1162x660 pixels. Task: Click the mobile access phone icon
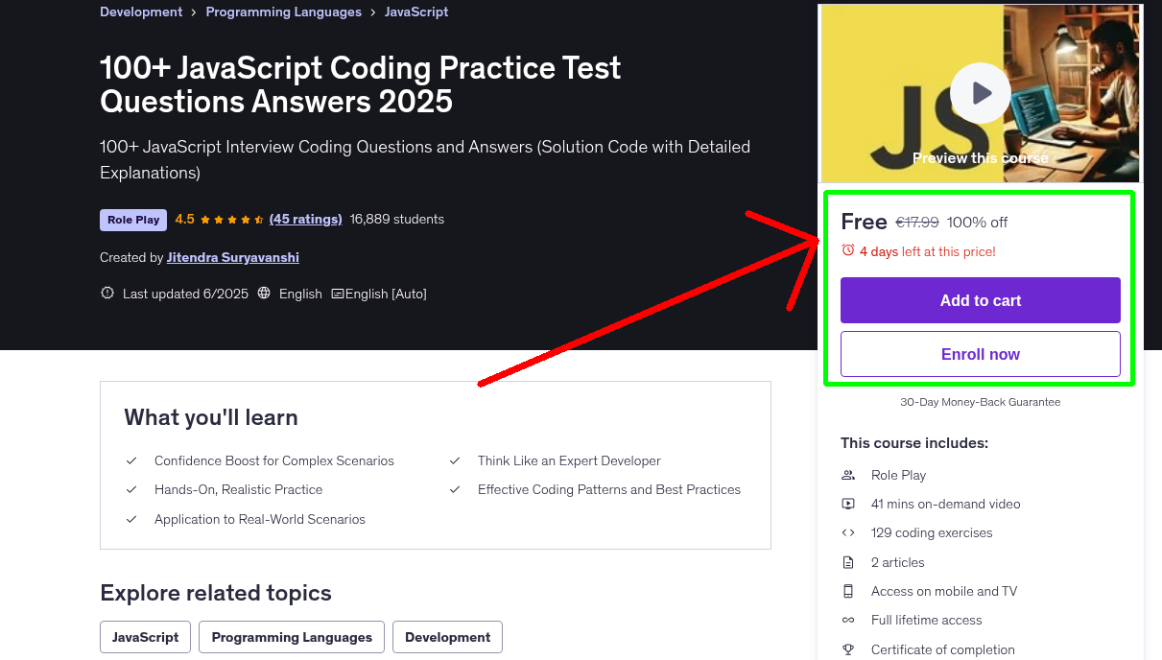[848, 591]
